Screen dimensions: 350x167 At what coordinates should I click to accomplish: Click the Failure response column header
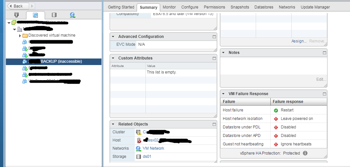pos(299,102)
